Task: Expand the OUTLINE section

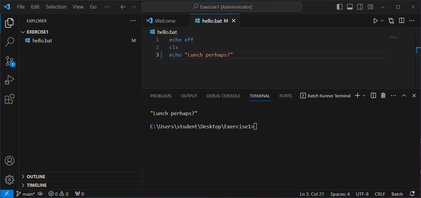Action: (36, 177)
